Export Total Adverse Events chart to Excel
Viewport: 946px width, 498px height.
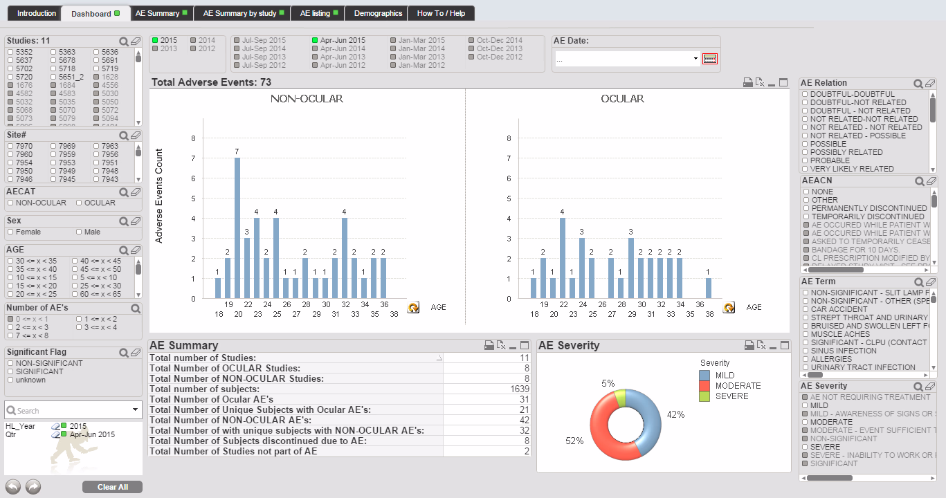[760, 83]
